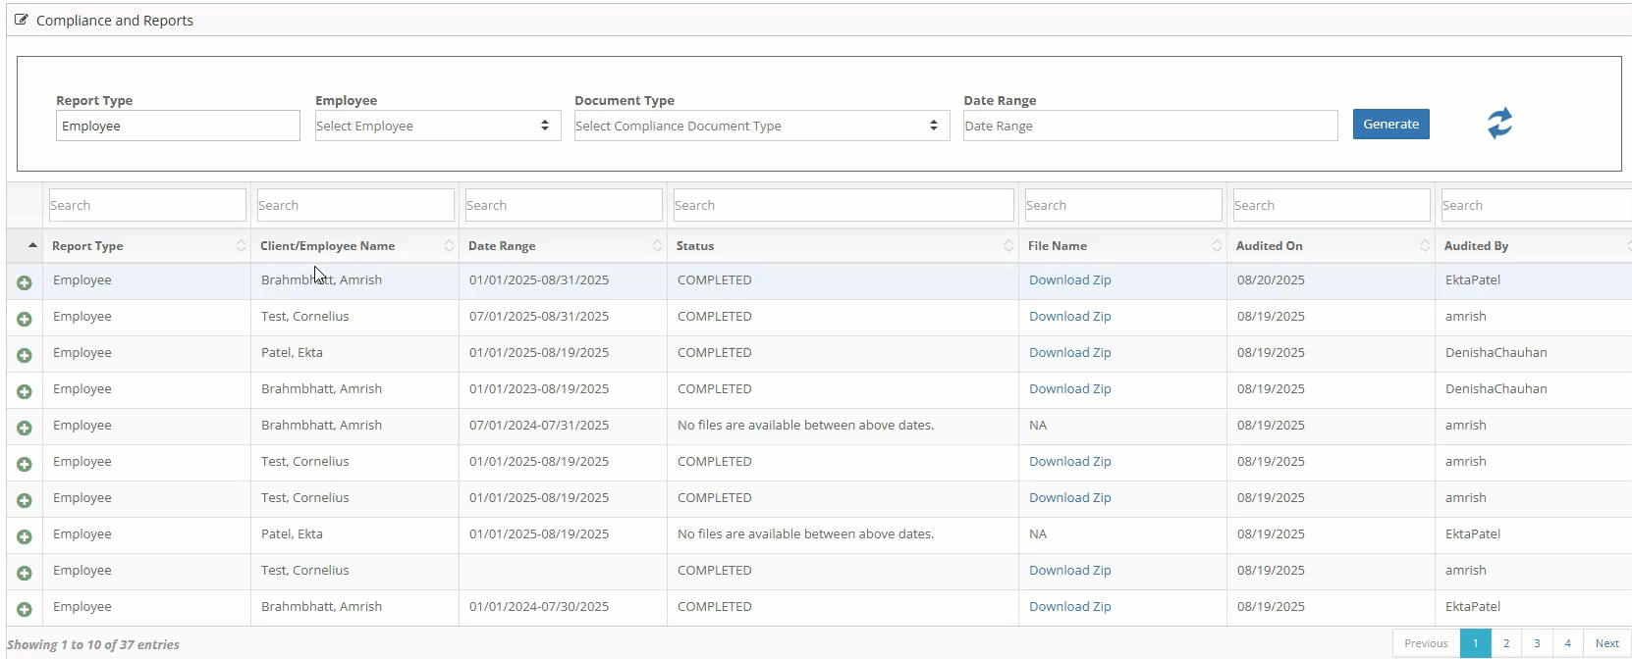Open Select Compliance Document Type dropdown

coord(761,126)
